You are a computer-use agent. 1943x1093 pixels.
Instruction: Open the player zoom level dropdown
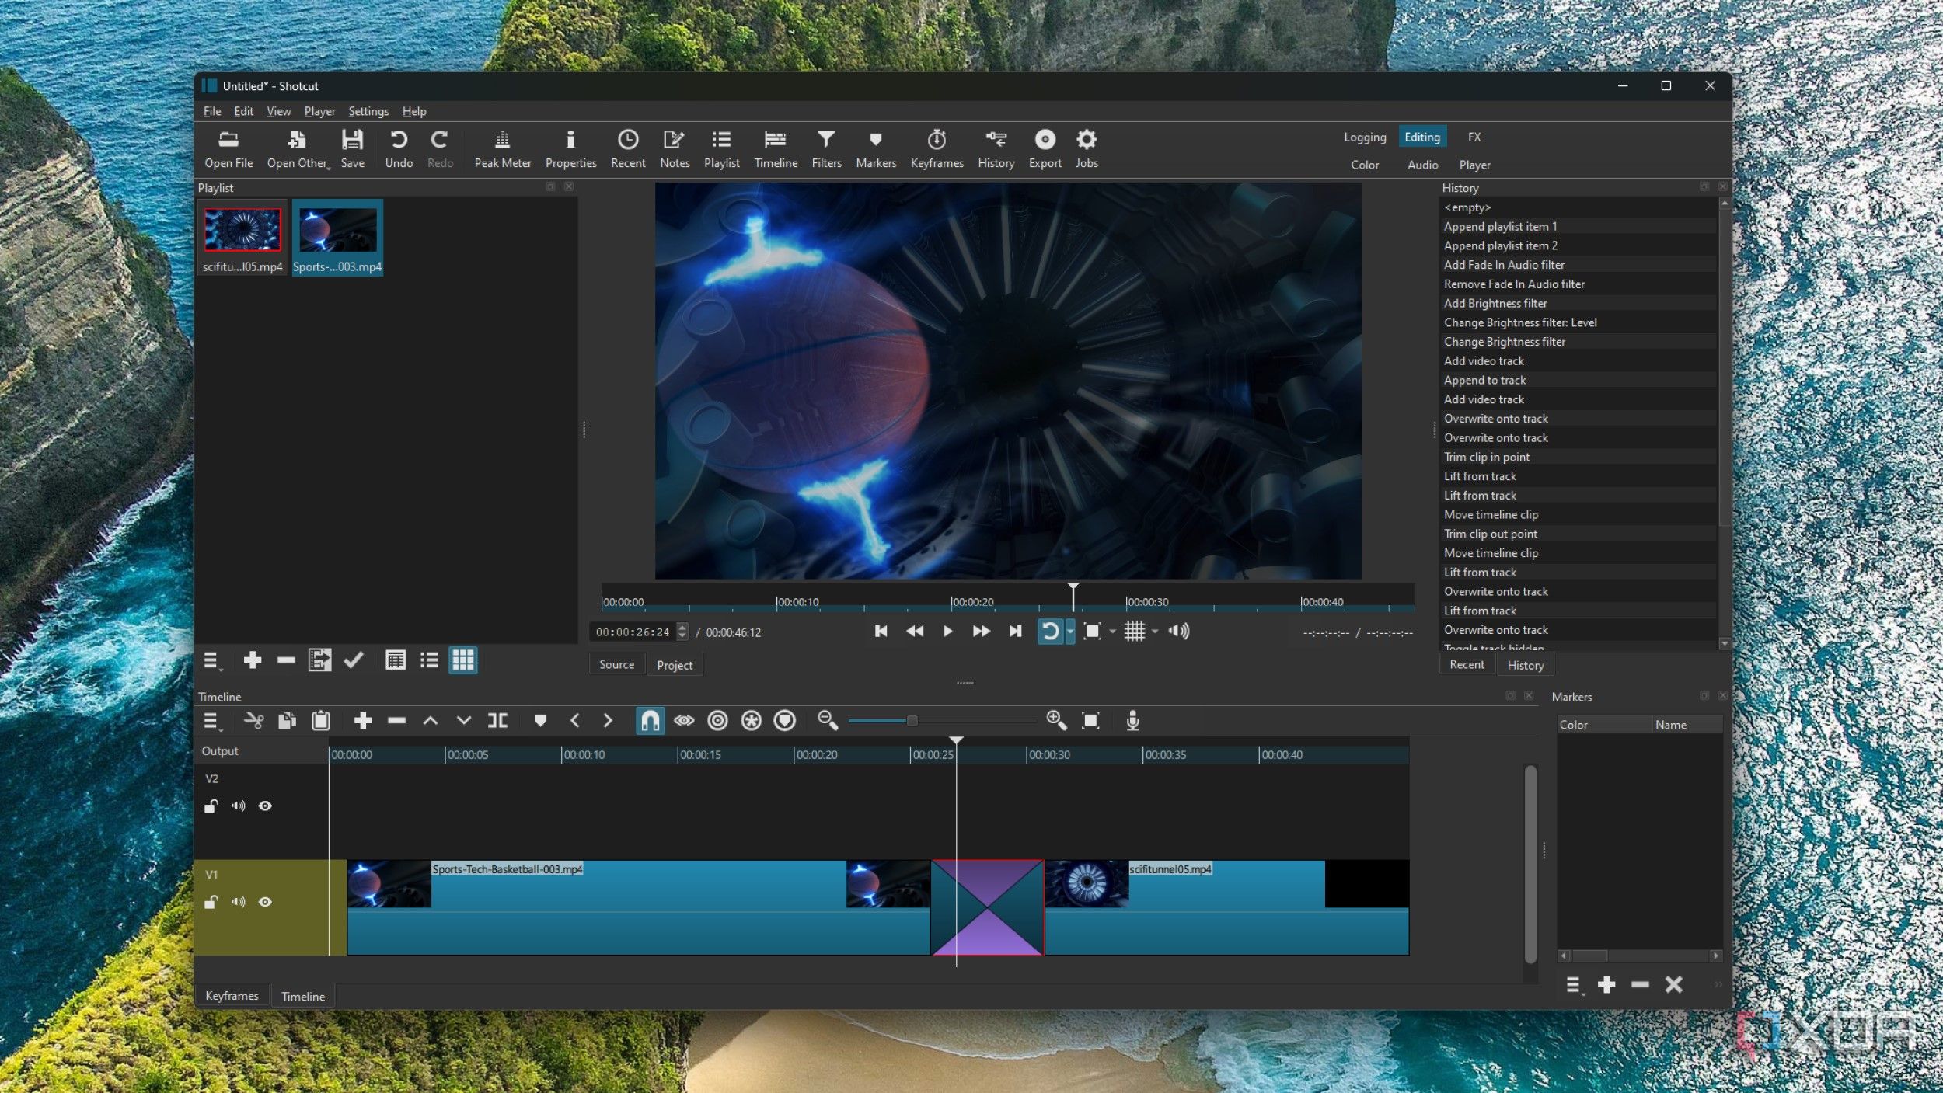1113,632
